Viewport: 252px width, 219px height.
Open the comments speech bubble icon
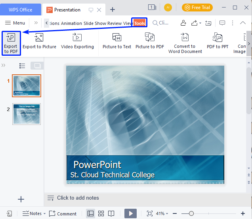(x=222, y=23)
